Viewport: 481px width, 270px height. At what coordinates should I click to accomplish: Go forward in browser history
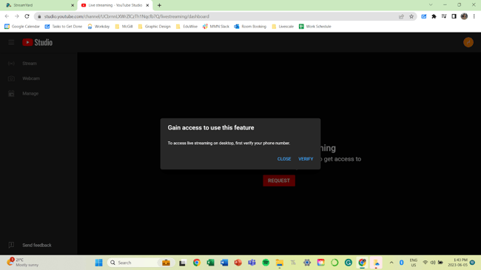pos(17,16)
